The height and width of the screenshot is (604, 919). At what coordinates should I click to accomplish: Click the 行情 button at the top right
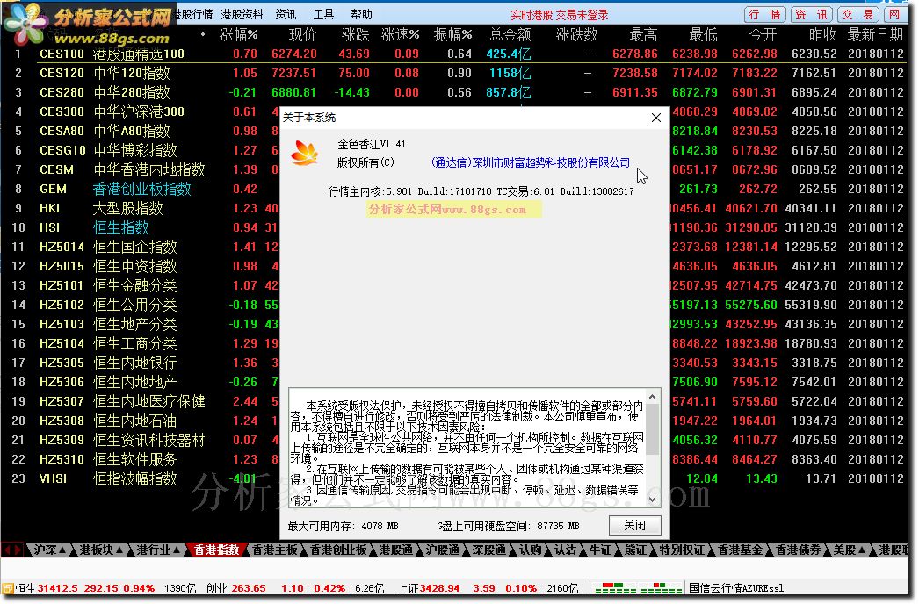pyautogui.click(x=765, y=15)
